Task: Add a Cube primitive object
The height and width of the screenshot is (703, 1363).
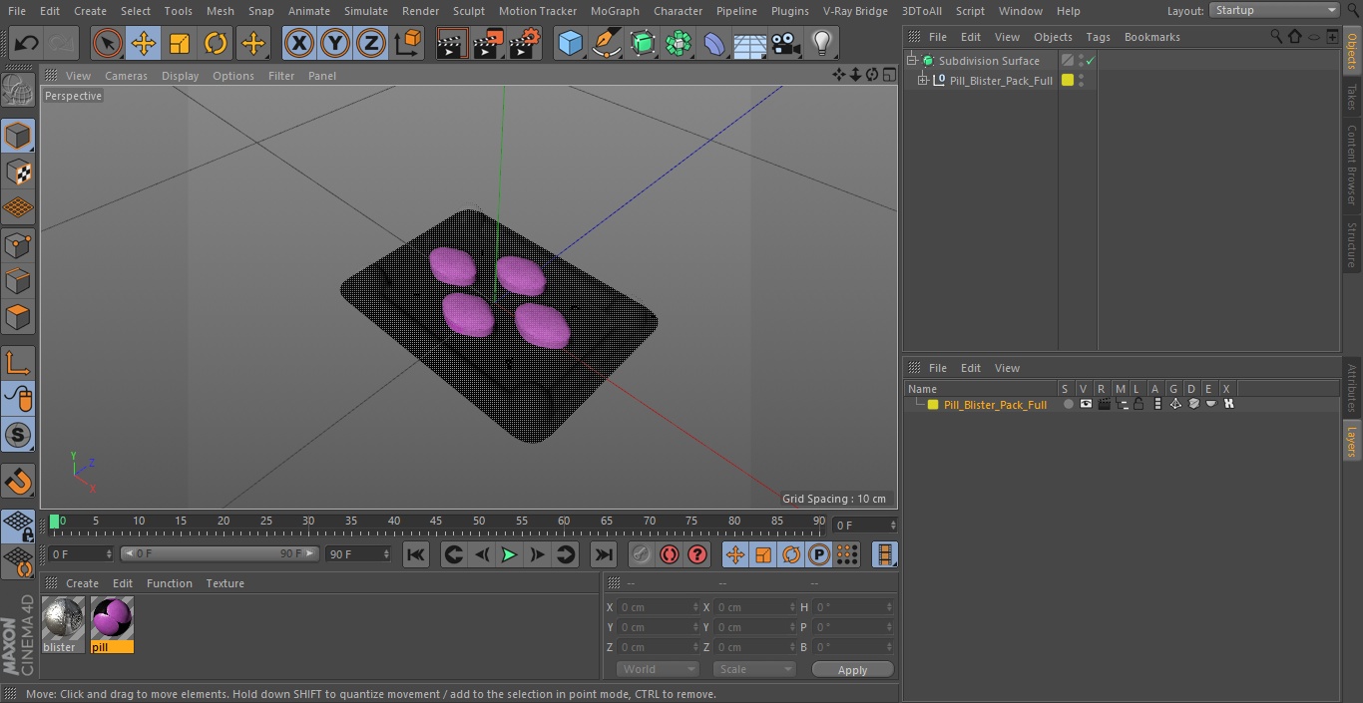Action: pyautogui.click(x=570, y=43)
